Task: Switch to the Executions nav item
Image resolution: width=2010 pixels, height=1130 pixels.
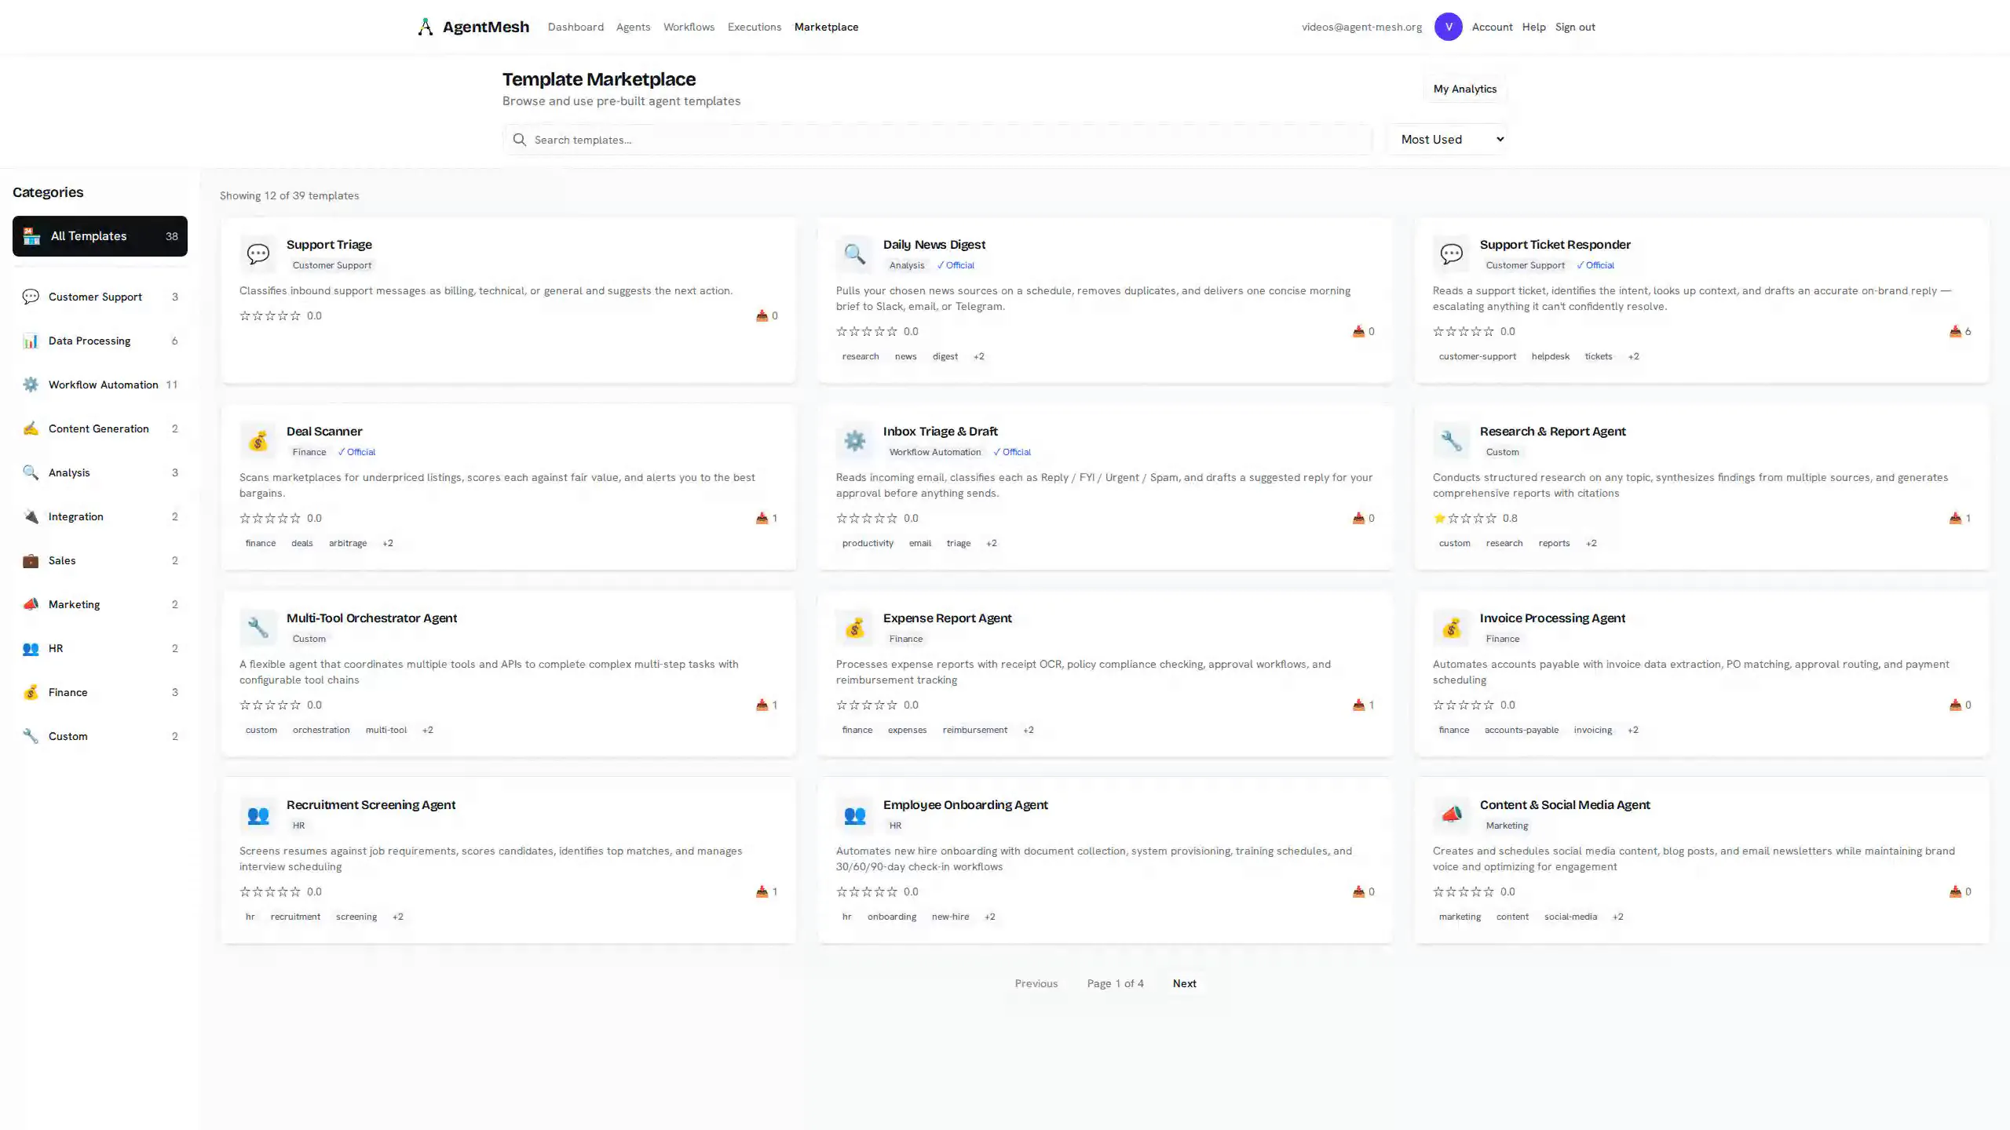Action: pos(755,27)
